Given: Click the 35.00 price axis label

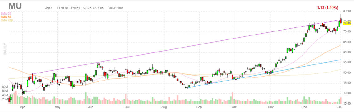Looking at the screenshot, I should tap(347, 103).
